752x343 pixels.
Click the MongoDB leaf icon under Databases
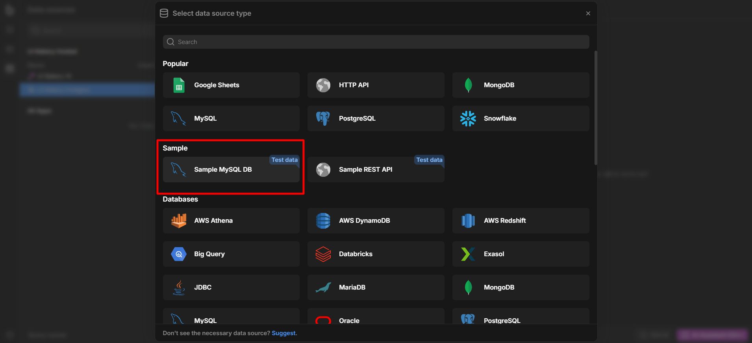[x=468, y=288]
